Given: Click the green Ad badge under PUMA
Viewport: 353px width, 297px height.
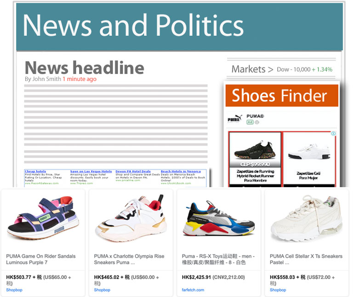Looking at the screenshot, I should click(x=250, y=122).
